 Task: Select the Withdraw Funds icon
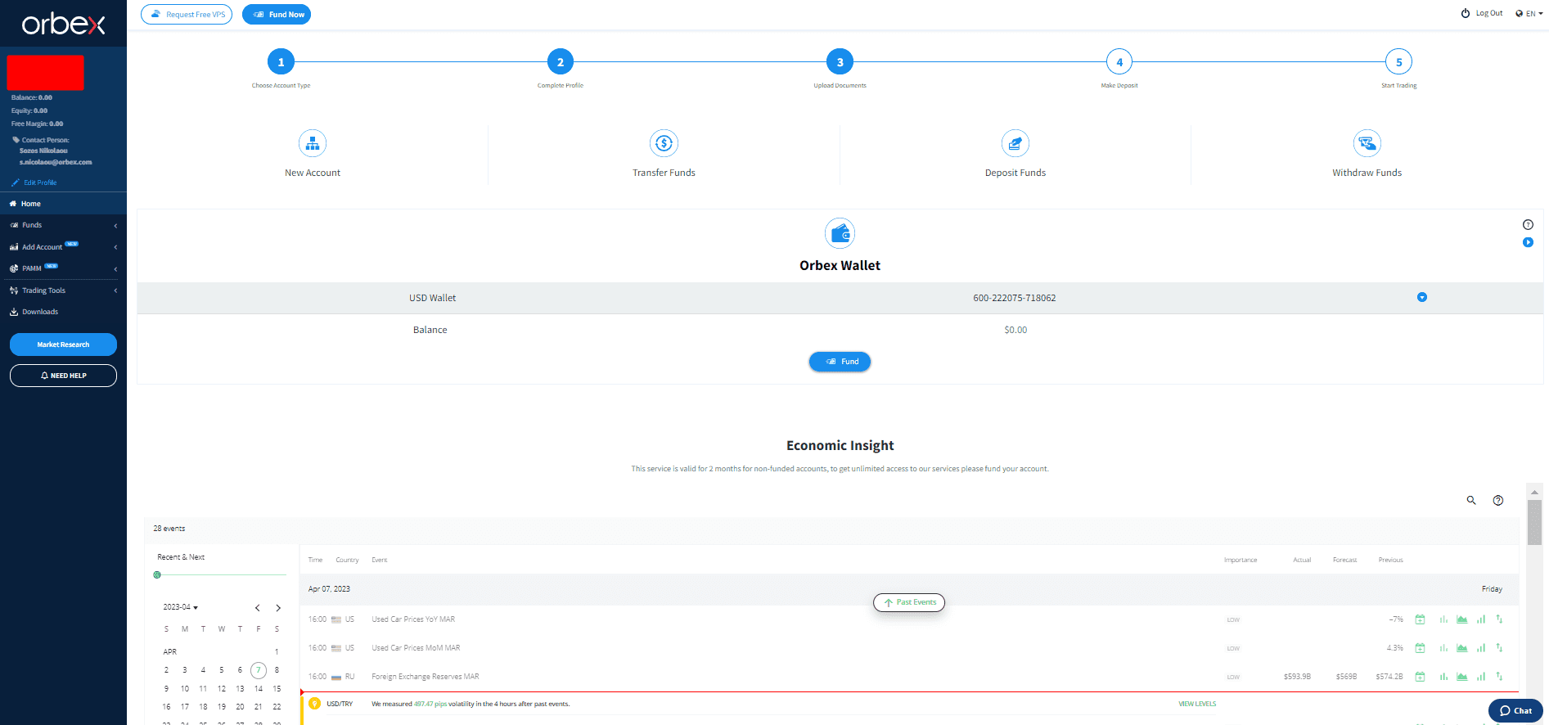1367,143
